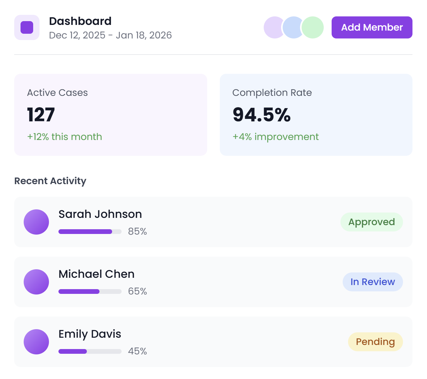Click the purple Dashboard logo icon
This screenshot has width=427, height=379.
(x=27, y=27)
